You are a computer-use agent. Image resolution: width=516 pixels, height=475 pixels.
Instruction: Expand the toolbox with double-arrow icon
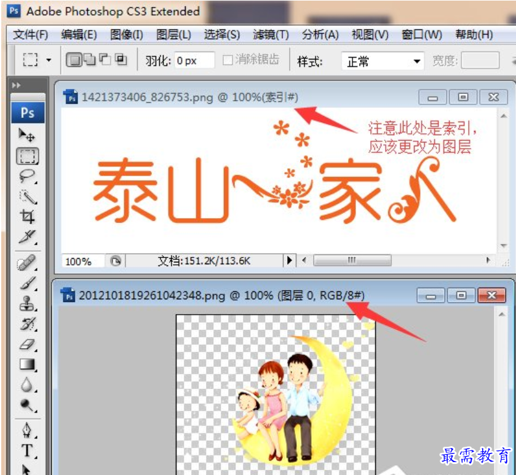click(x=17, y=85)
